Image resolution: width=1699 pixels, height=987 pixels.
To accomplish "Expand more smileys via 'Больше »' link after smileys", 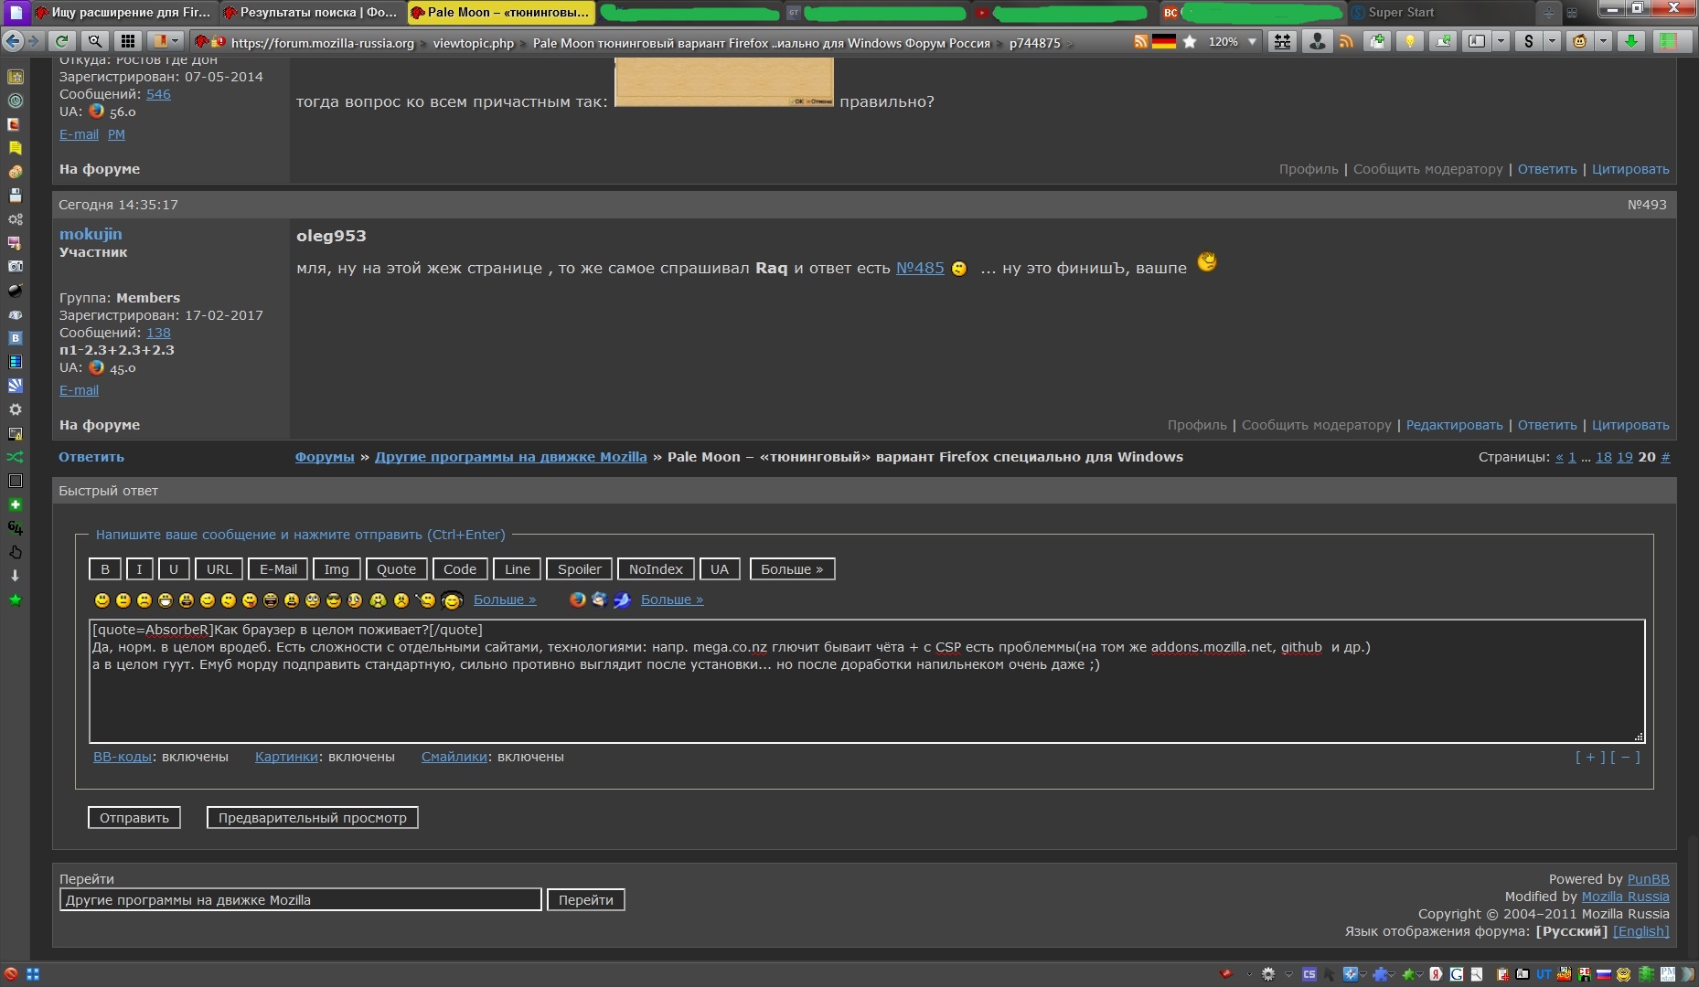I will click(504, 600).
